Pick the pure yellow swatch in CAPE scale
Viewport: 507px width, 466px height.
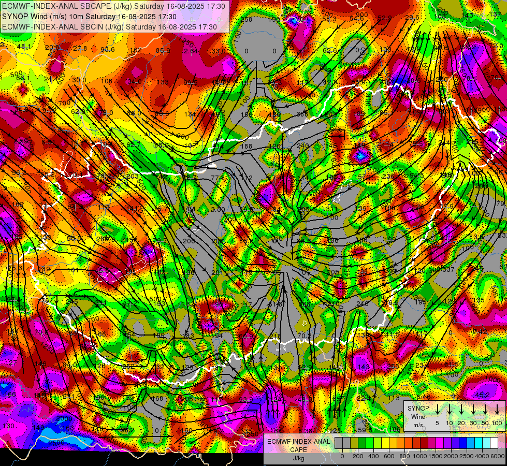pos(385,443)
